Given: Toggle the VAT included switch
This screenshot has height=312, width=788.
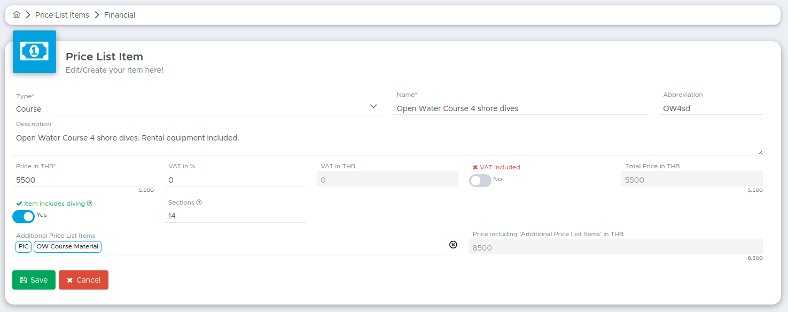Looking at the screenshot, I should click(x=480, y=181).
